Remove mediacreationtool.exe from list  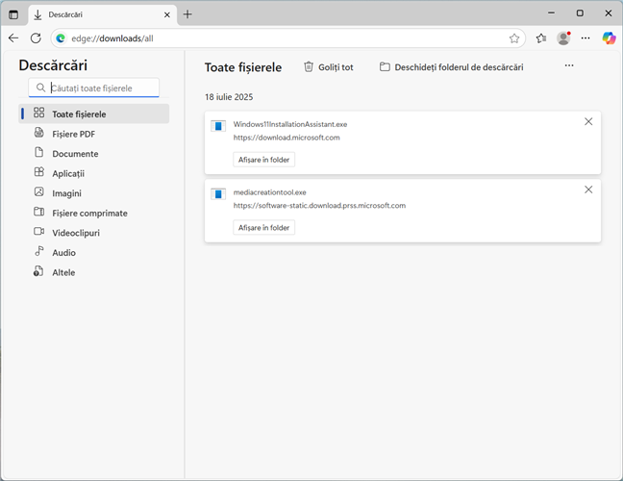click(x=588, y=190)
